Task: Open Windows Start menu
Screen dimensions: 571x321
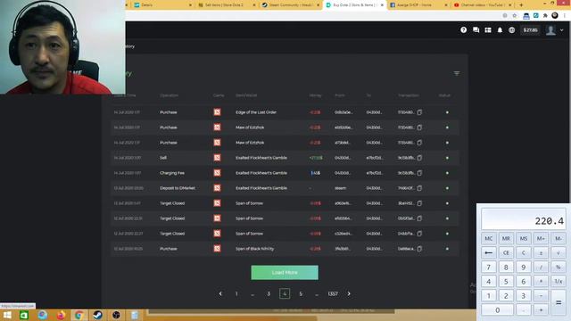Action: [x=7, y=315]
